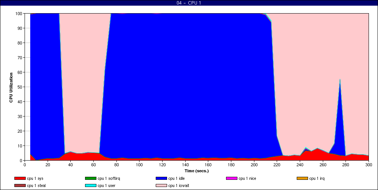This screenshot has height=190, width=378.
Task: Select the 'cpu 1 user' legend label
Action: pyautogui.click(x=107, y=186)
